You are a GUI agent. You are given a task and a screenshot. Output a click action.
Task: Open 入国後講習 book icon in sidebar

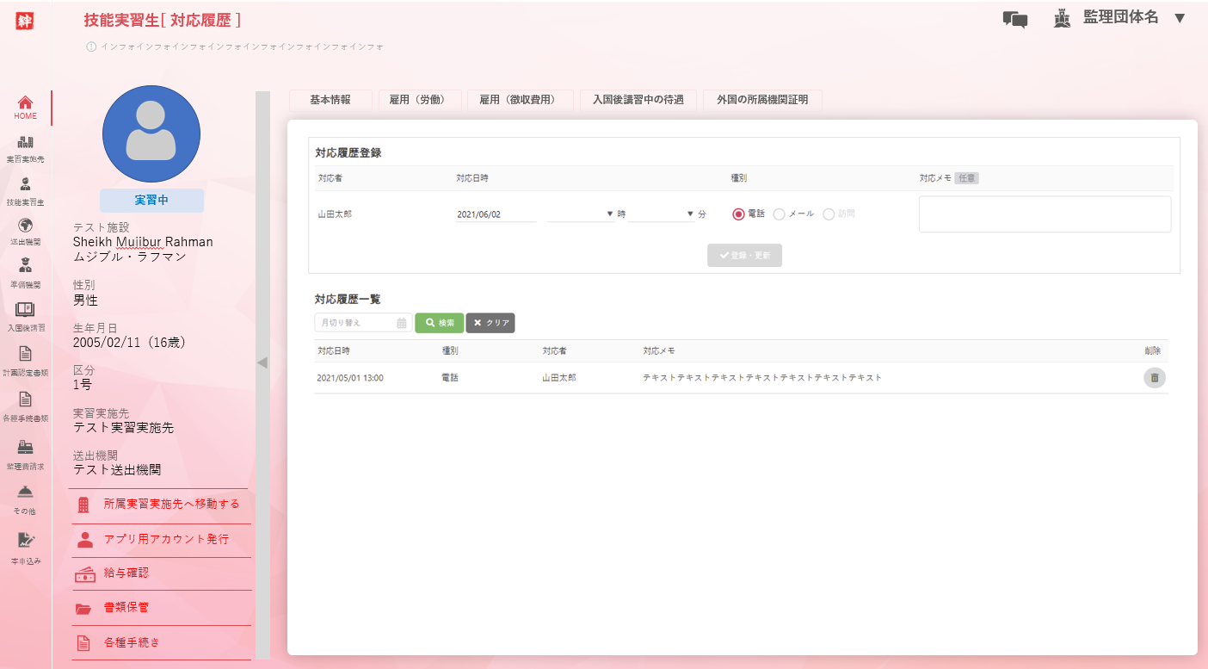pos(25,309)
